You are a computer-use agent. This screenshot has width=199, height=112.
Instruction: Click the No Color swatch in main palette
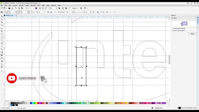[x=10, y=103]
